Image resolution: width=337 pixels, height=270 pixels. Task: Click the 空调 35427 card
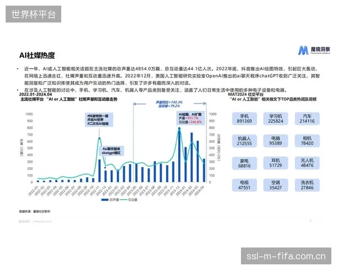point(276,185)
